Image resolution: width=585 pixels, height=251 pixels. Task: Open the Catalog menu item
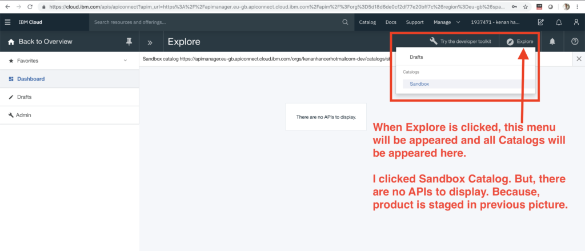(367, 22)
